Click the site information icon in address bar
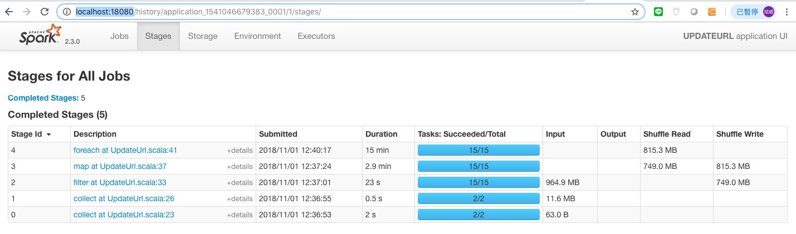The height and width of the screenshot is (234, 796). coord(66,12)
